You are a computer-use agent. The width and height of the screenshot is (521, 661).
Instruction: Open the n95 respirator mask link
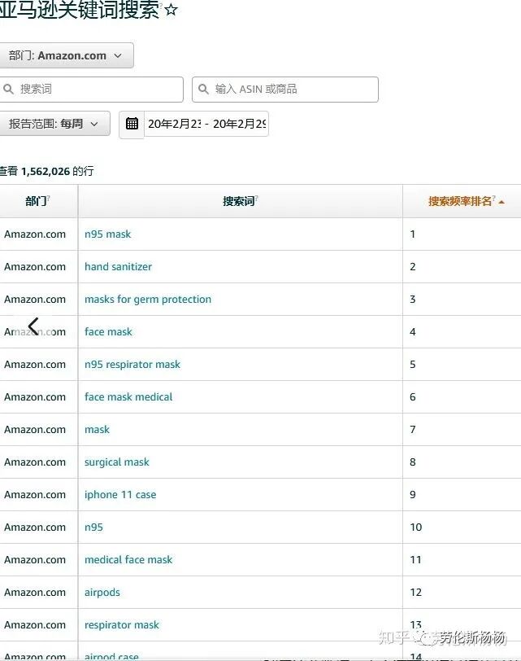point(132,364)
